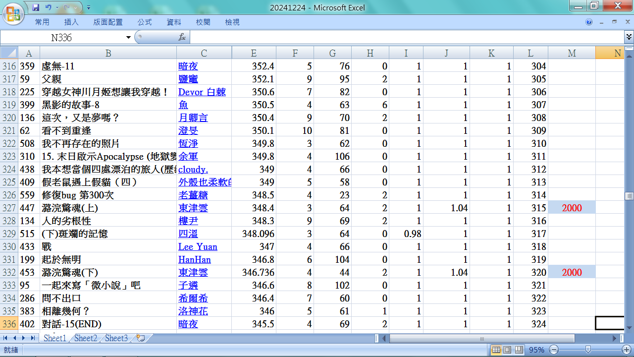
Task: Open the Name Box dropdown arrow
Action: click(128, 37)
